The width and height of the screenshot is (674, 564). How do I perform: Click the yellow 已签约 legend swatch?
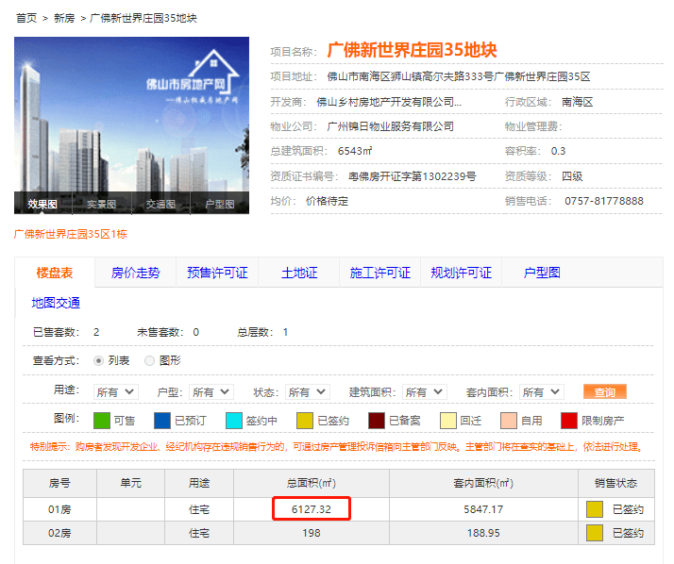(305, 421)
